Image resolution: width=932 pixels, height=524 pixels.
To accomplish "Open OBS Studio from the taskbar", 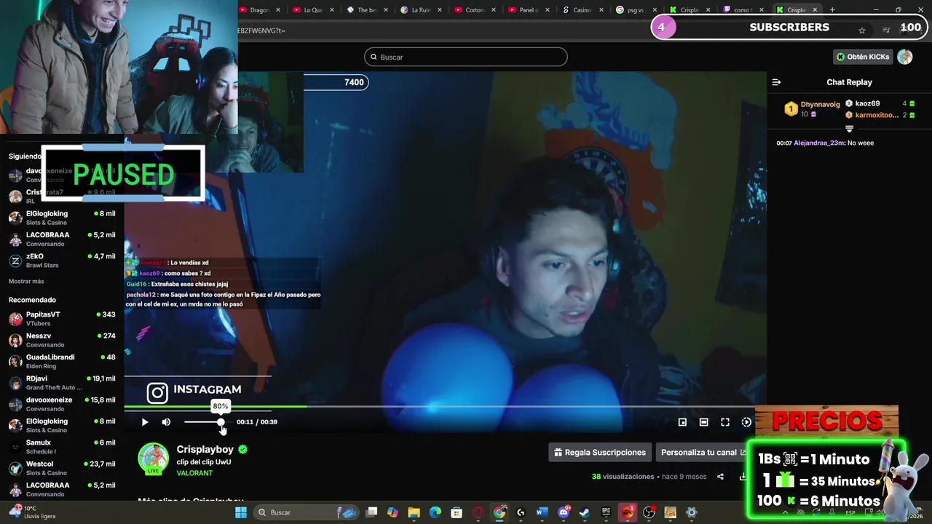I will pyautogui.click(x=649, y=512).
